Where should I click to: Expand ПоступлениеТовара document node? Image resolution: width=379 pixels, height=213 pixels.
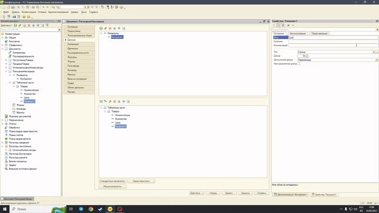(x=7, y=60)
